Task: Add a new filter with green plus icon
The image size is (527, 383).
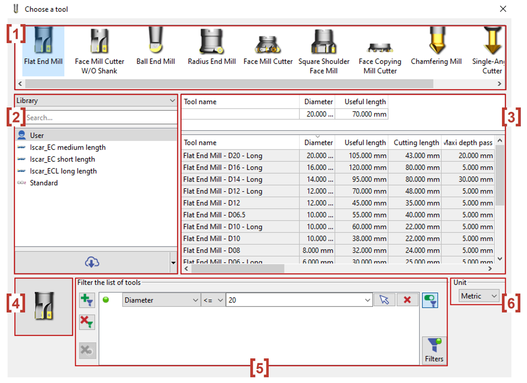Action: [x=87, y=300]
